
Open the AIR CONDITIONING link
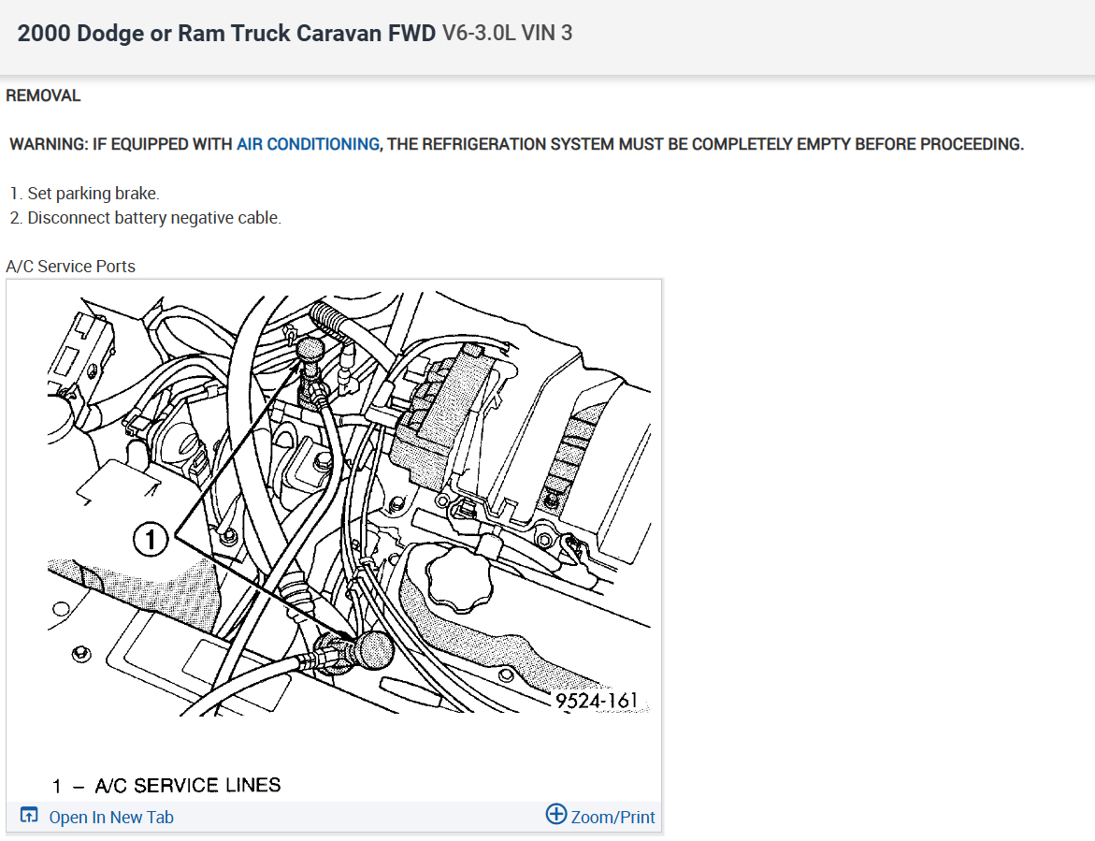(x=308, y=144)
